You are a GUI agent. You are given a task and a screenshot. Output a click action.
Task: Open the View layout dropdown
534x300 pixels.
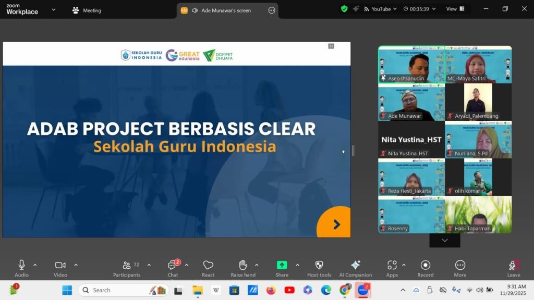tap(455, 9)
